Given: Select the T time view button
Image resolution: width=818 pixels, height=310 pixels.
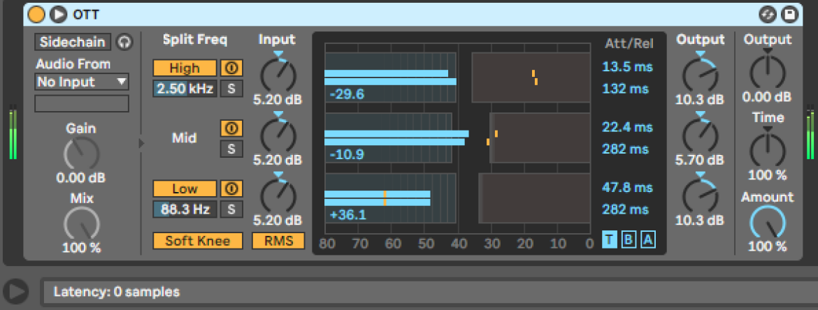Looking at the screenshot, I should [609, 239].
